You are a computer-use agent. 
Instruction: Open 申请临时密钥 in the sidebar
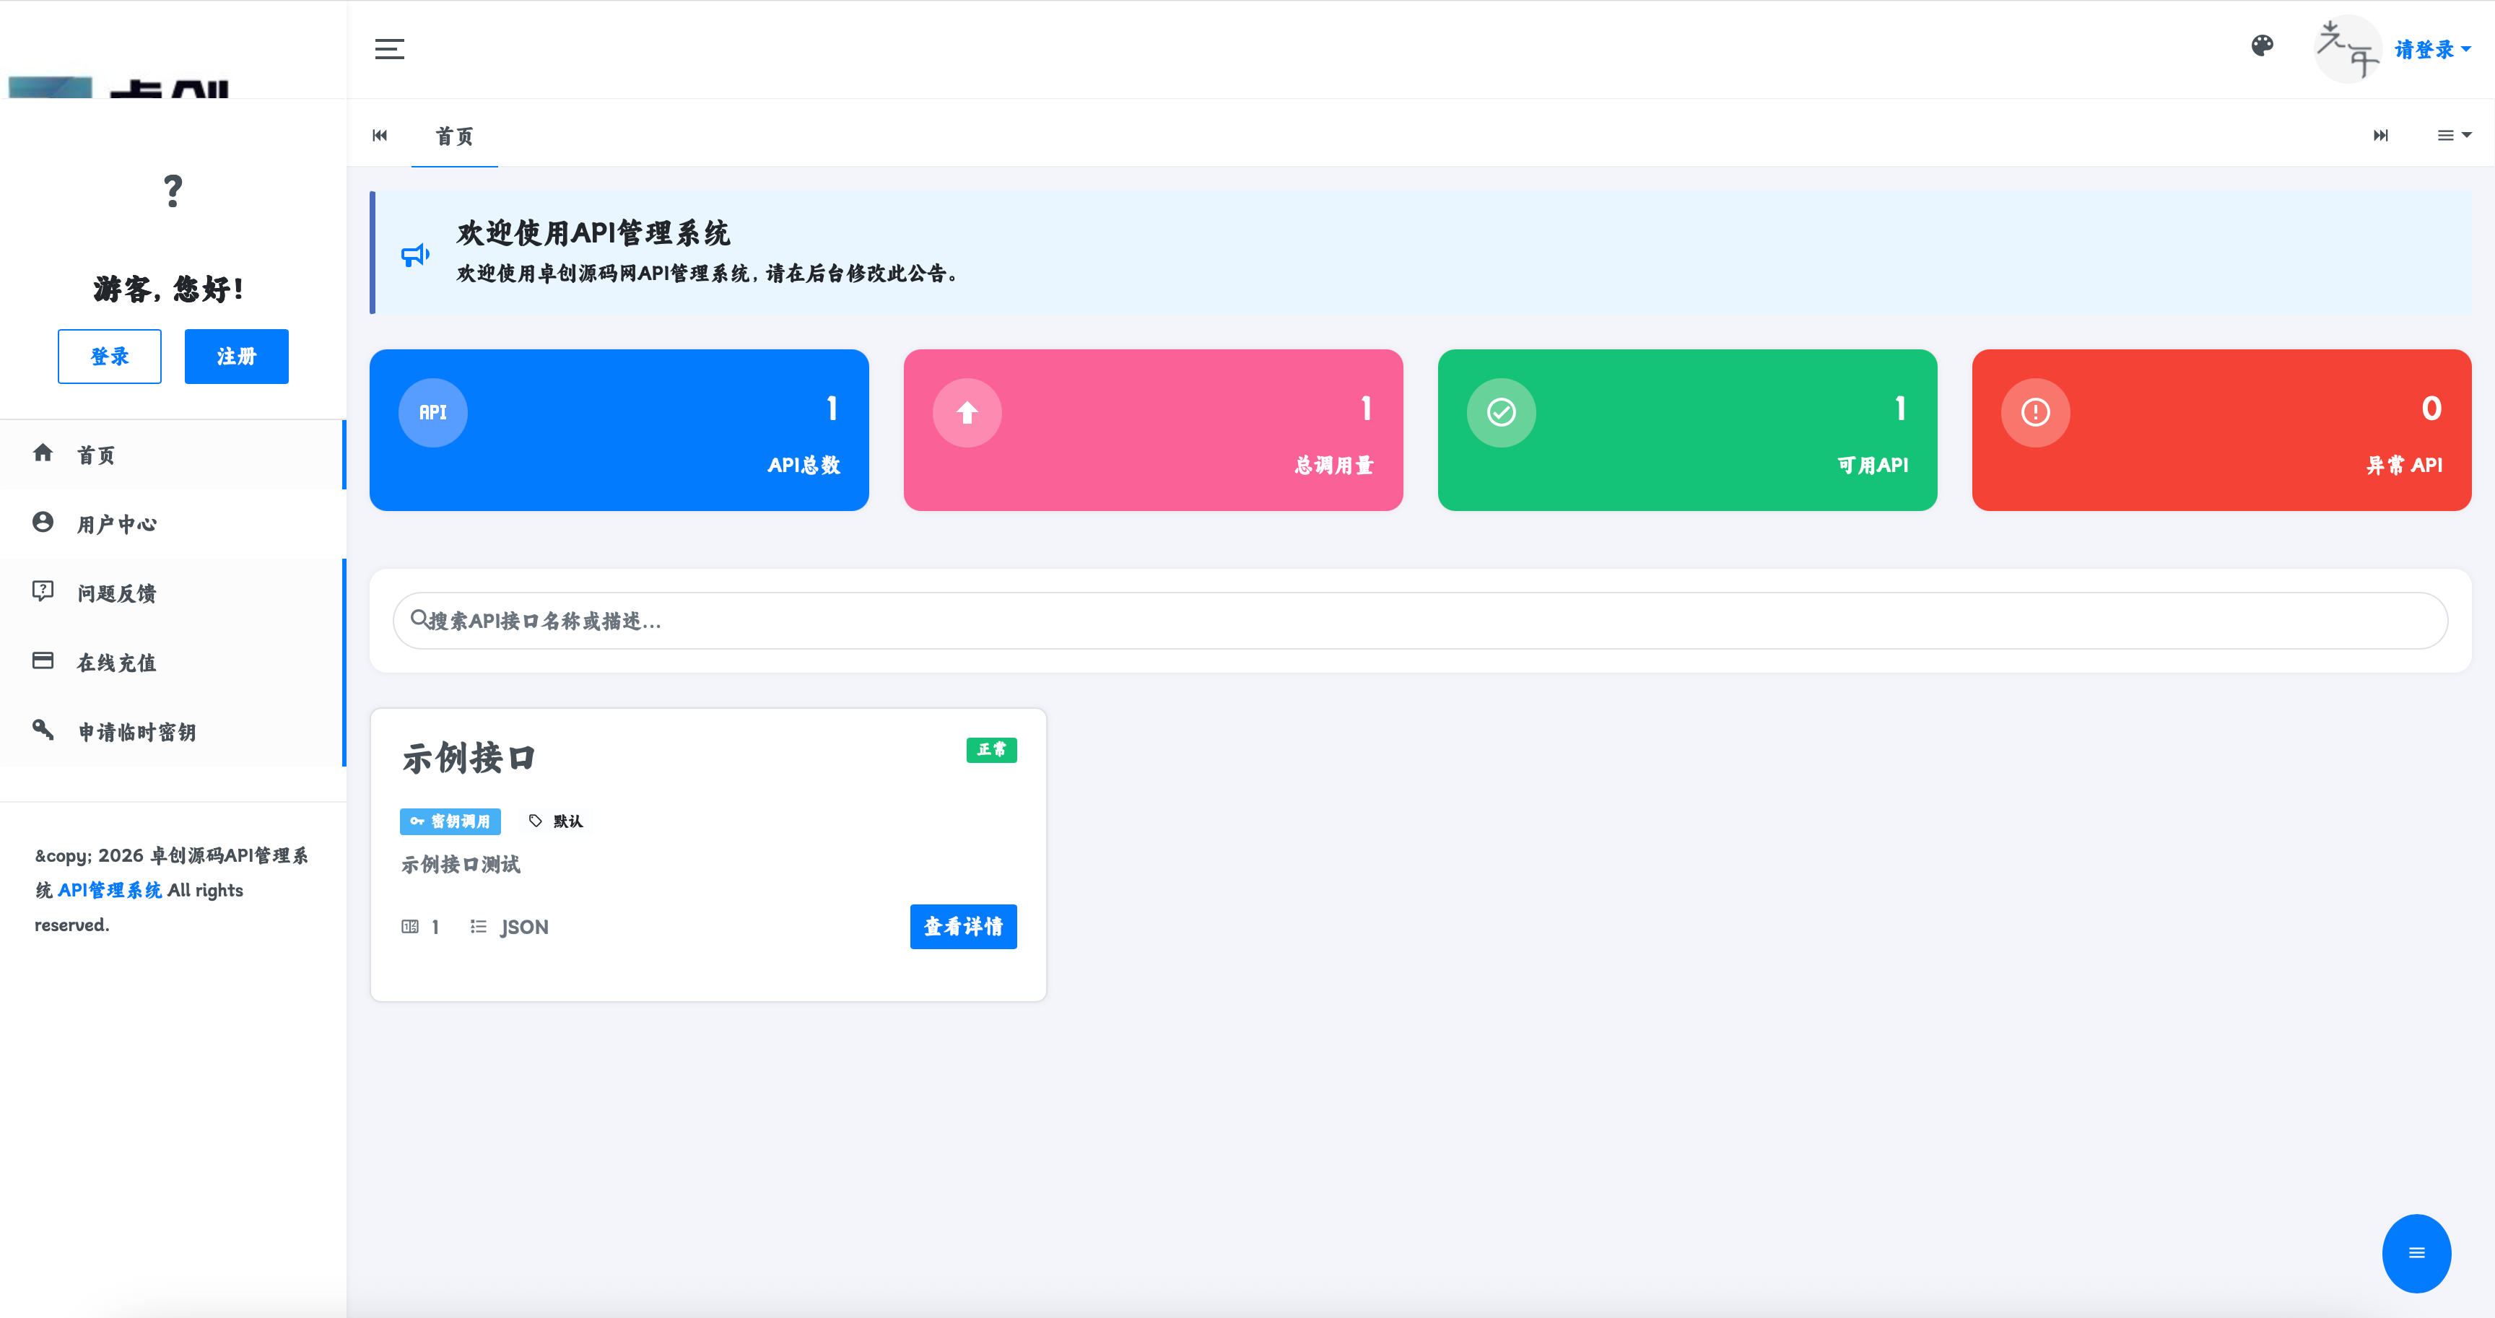coord(173,732)
